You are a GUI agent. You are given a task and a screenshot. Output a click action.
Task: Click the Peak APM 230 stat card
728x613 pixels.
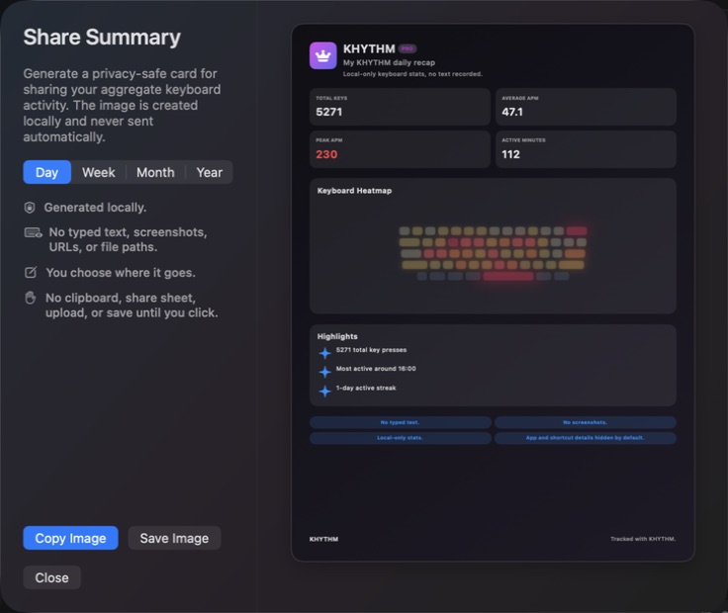click(401, 149)
